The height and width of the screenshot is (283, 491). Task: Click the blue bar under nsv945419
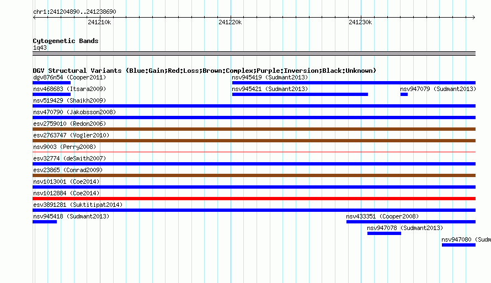pyautogui.click(x=354, y=83)
